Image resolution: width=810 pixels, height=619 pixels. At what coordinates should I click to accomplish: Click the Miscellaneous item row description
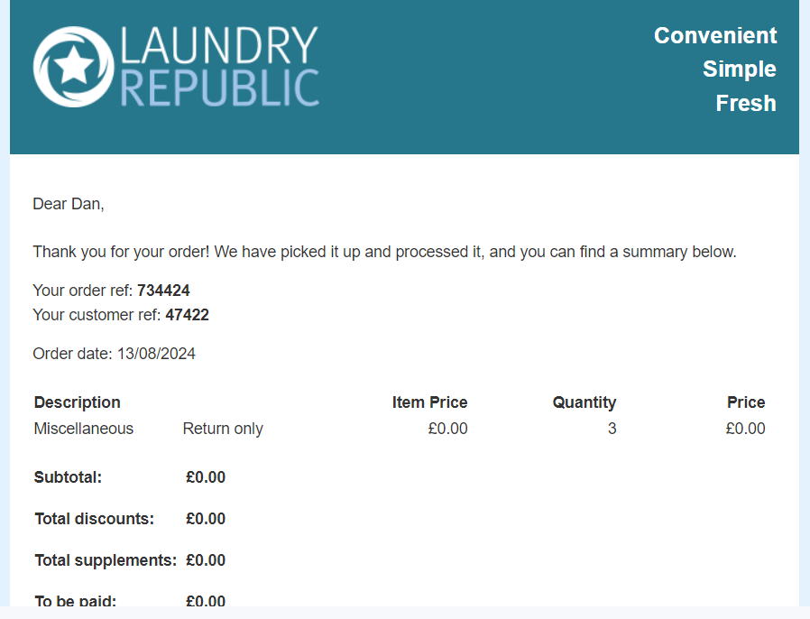(84, 429)
